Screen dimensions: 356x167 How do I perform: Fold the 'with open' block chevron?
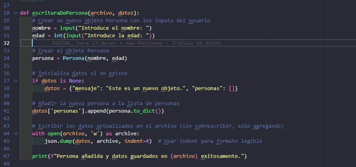point(16,134)
